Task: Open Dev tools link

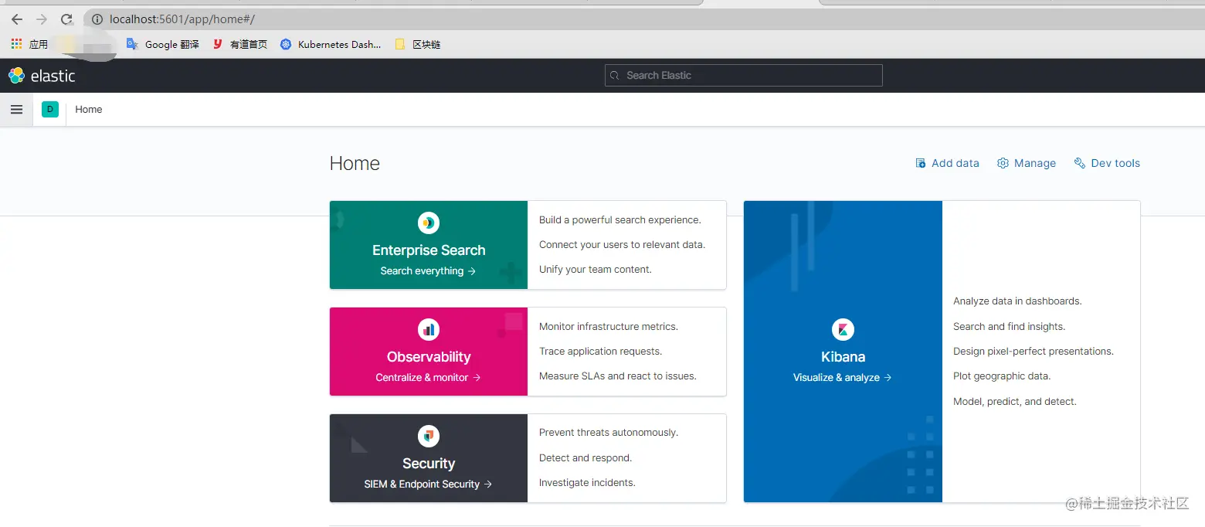Action: click(x=1107, y=163)
